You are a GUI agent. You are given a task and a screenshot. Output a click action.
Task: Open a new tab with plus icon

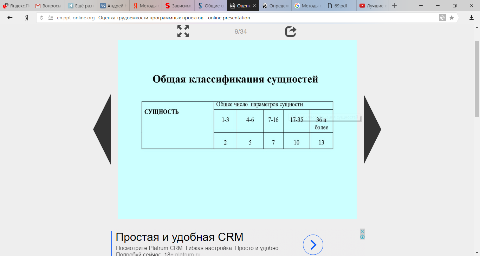pos(394,6)
